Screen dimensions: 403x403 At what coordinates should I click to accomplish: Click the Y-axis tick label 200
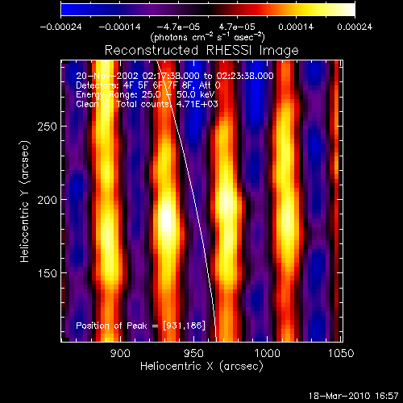click(48, 200)
